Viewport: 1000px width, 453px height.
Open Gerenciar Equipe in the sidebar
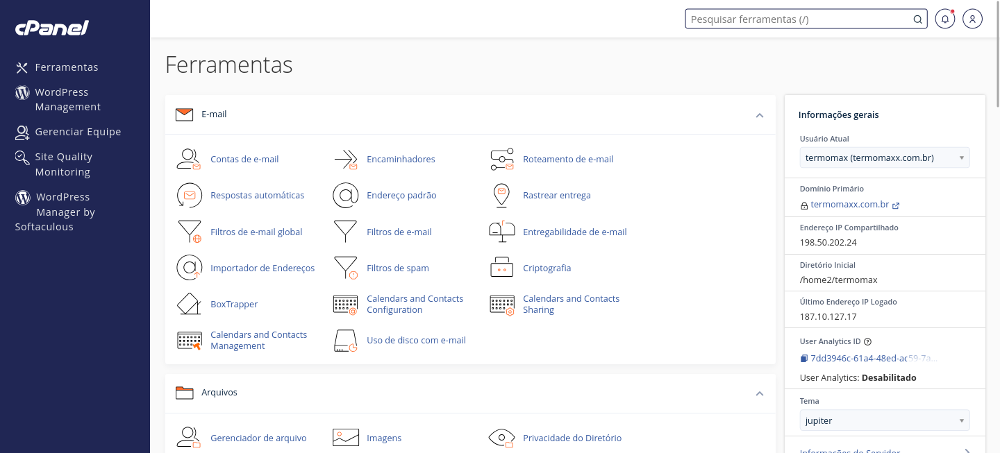pyautogui.click(x=77, y=132)
